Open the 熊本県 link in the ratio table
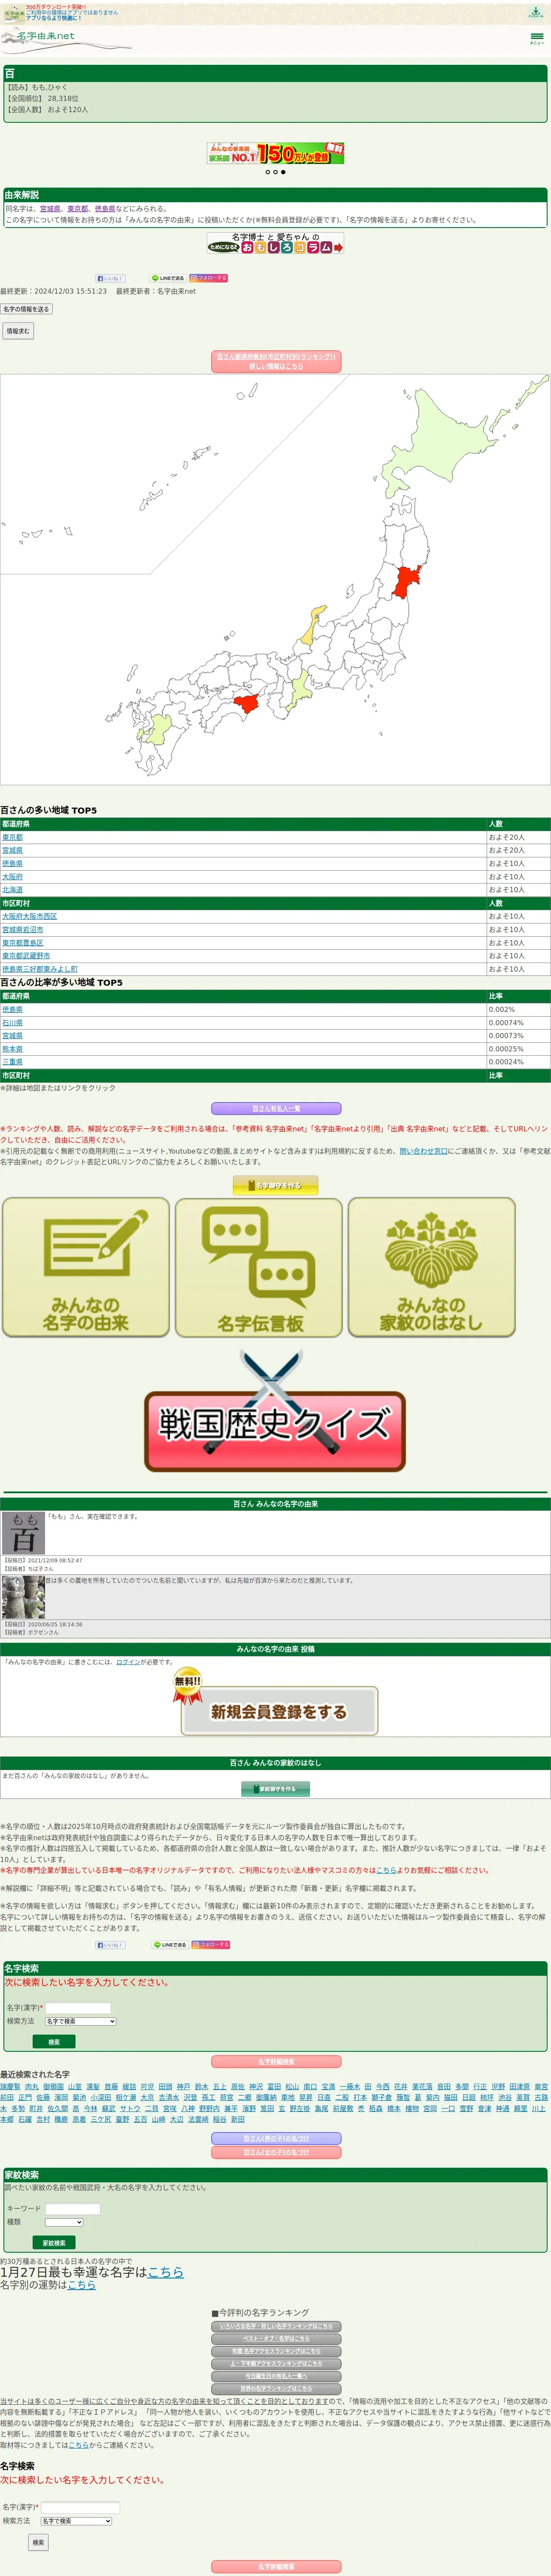The height and width of the screenshot is (2576, 551). pos(12,1049)
